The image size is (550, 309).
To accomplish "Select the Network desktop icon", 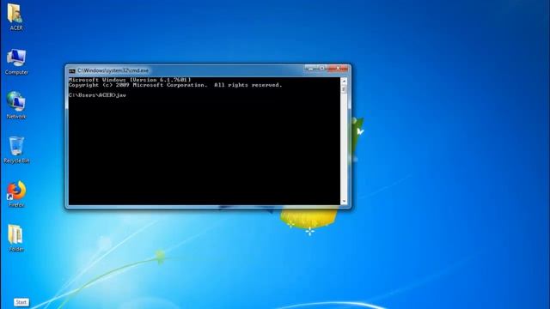I will (x=16, y=105).
